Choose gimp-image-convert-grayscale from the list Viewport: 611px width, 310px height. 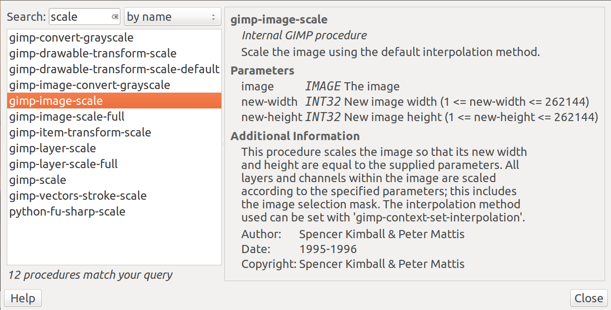pyautogui.click(x=114, y=85)
